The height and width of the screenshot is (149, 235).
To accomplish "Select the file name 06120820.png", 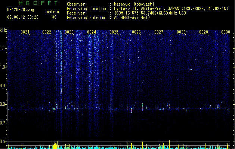I will click(x=21, y=10).
